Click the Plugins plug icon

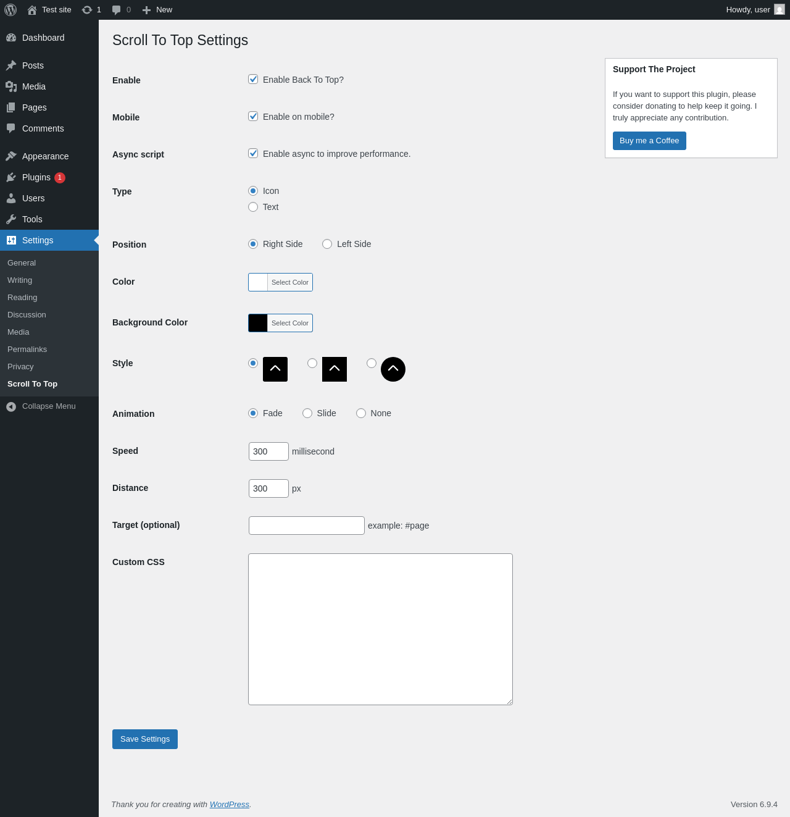[x=11, y=177]
